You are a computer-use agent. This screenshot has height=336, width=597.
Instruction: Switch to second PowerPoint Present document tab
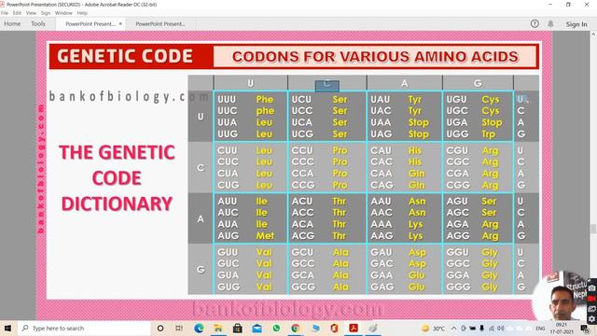(x=160, y=23)
